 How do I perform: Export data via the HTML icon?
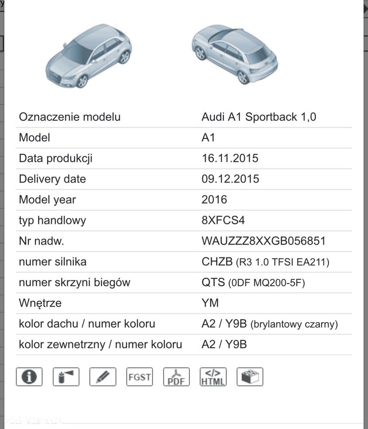point(213,377)
